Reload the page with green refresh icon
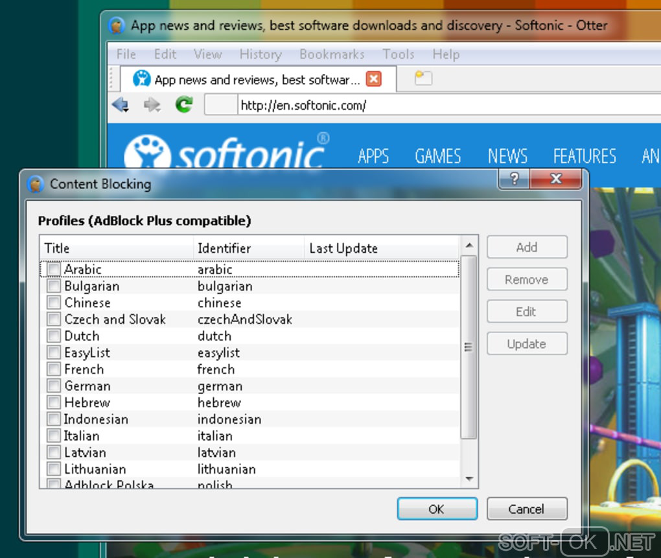 (x=184, y=104)
